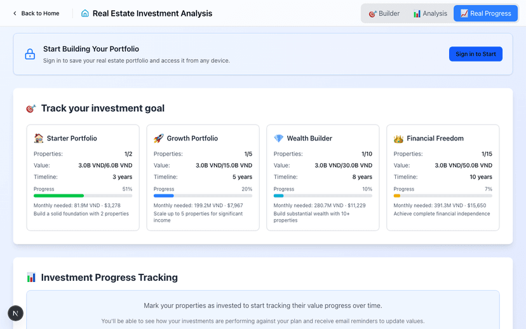Click the target icon beside Track your investment goal

(31, 109)
